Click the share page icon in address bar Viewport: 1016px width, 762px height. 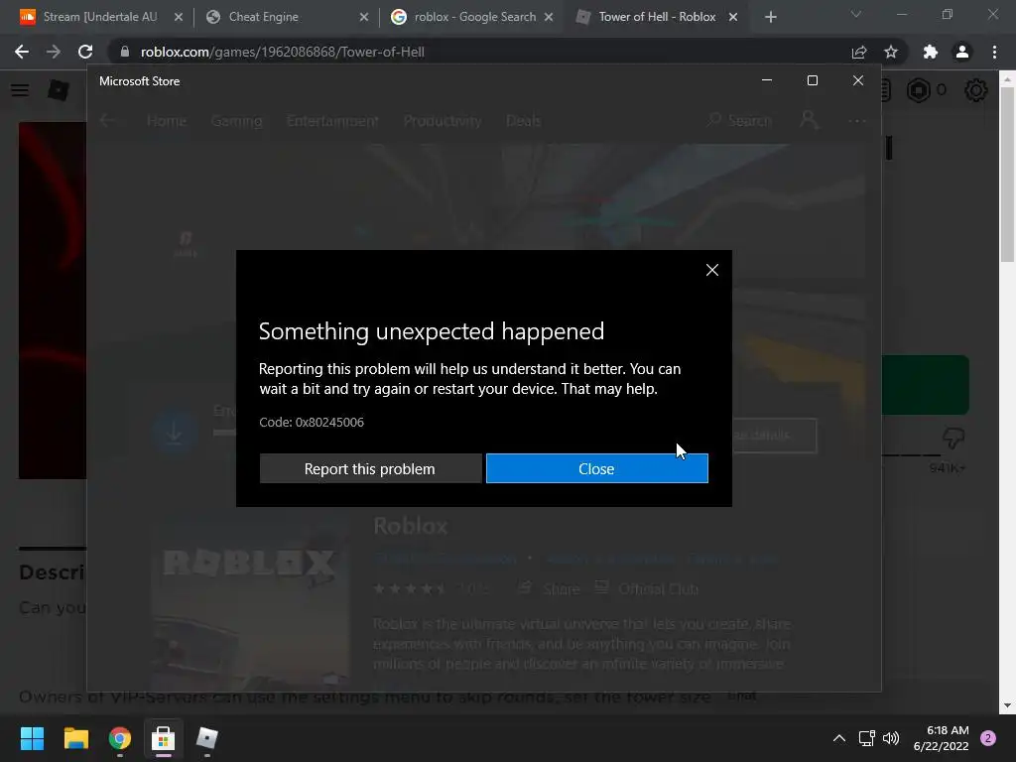pos(859,52)
